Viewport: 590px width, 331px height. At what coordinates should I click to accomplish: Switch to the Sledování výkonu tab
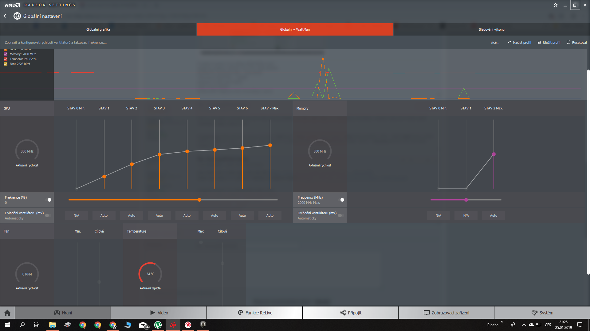pyautogui.click(x=491, y=29)
